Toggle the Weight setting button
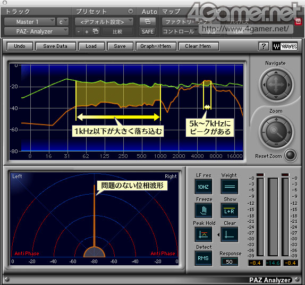This screenshot has height=285, width=305. 230,187
